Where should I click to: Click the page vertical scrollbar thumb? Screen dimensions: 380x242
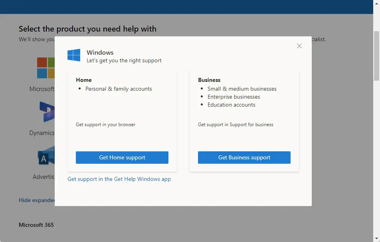coord(376,56)
